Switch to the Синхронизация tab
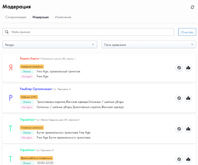Image resolution: width=198 pixels, height=165 pixels. [16, 17]
